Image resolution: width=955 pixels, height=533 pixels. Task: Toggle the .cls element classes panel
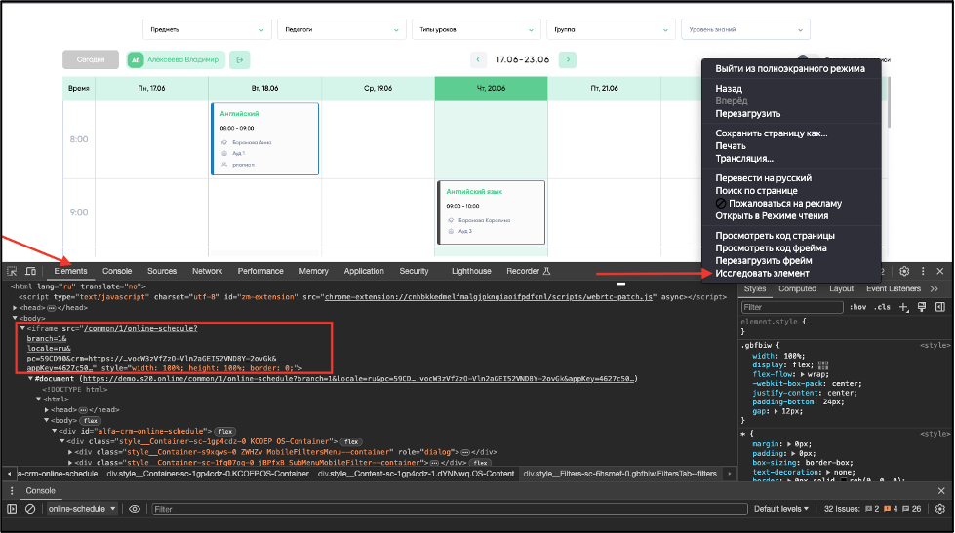(x=883, y=307)
